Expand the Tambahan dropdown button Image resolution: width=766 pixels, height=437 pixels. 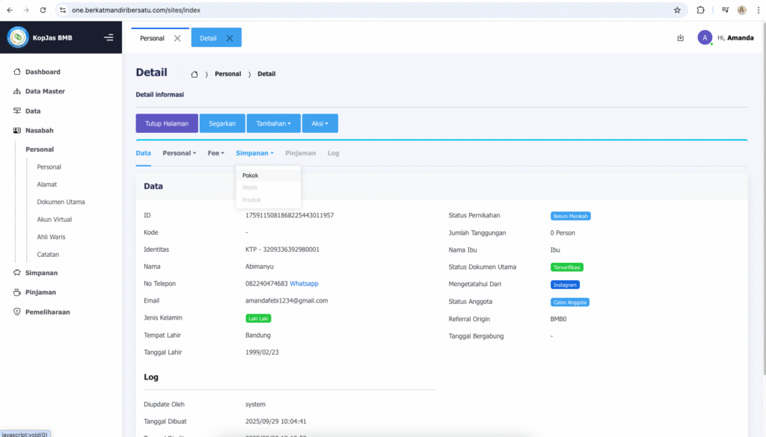point(273,123)
